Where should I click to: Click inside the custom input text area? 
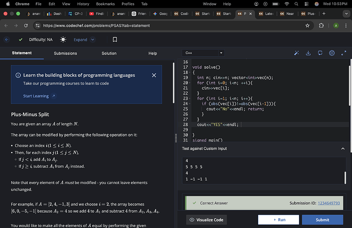click(264, 170)
